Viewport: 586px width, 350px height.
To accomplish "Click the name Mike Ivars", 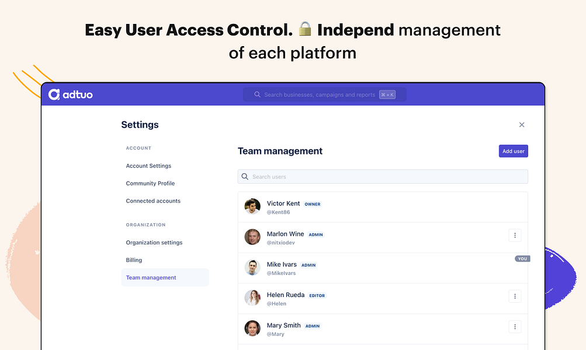I will pyautogui.click(x=282, y=265).
